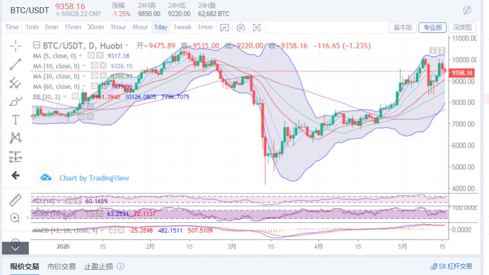This screenshot has width=489, height=275.
Task: Click the 11000.00 price scale axis
Action: (x=464, y=38)
